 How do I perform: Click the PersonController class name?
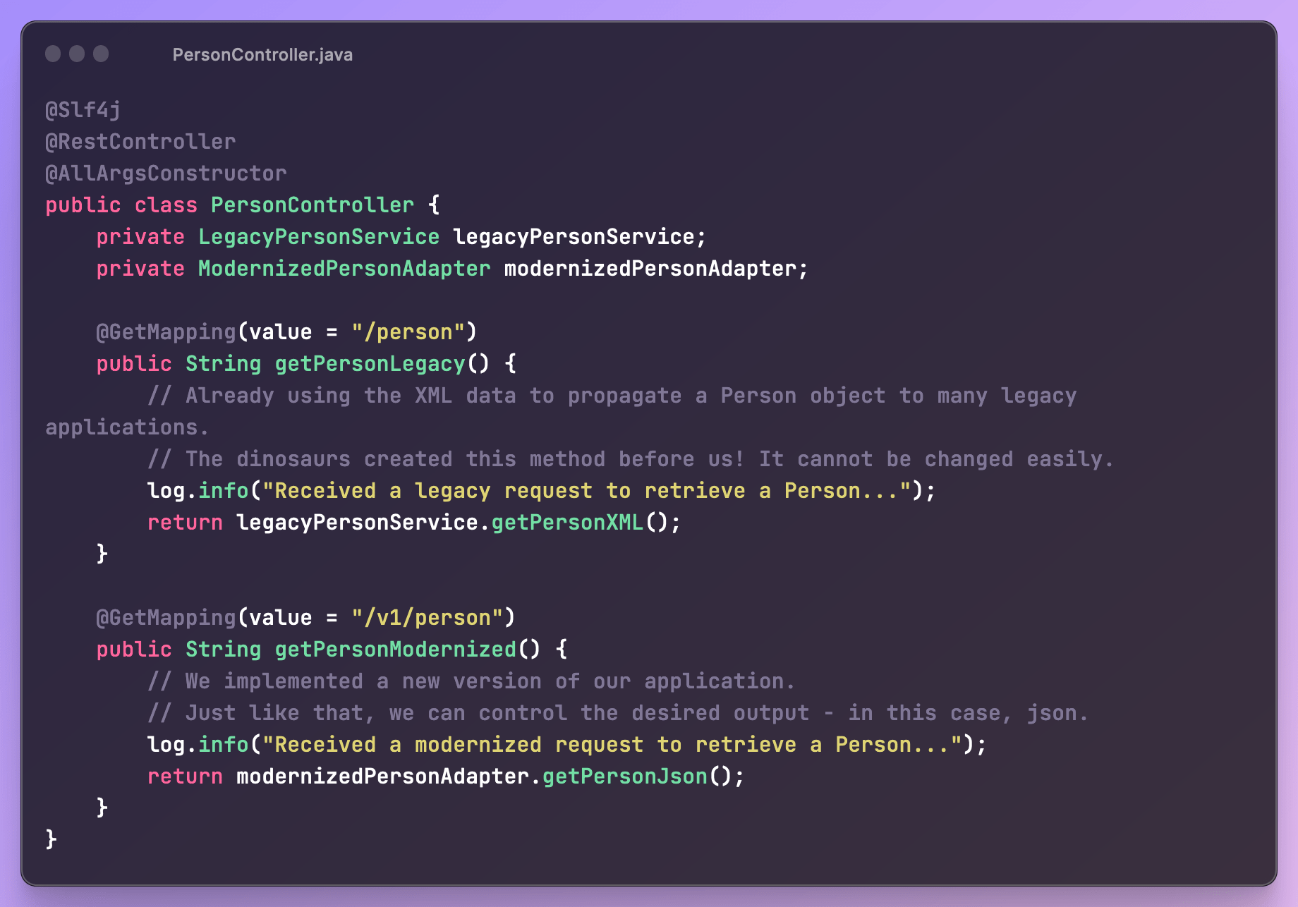pos(313,205)
